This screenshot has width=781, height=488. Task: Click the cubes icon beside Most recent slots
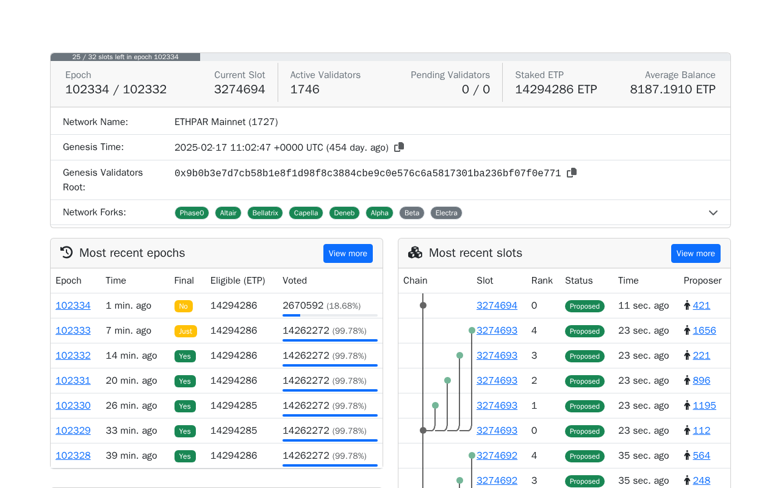click(x=415, y=253)
